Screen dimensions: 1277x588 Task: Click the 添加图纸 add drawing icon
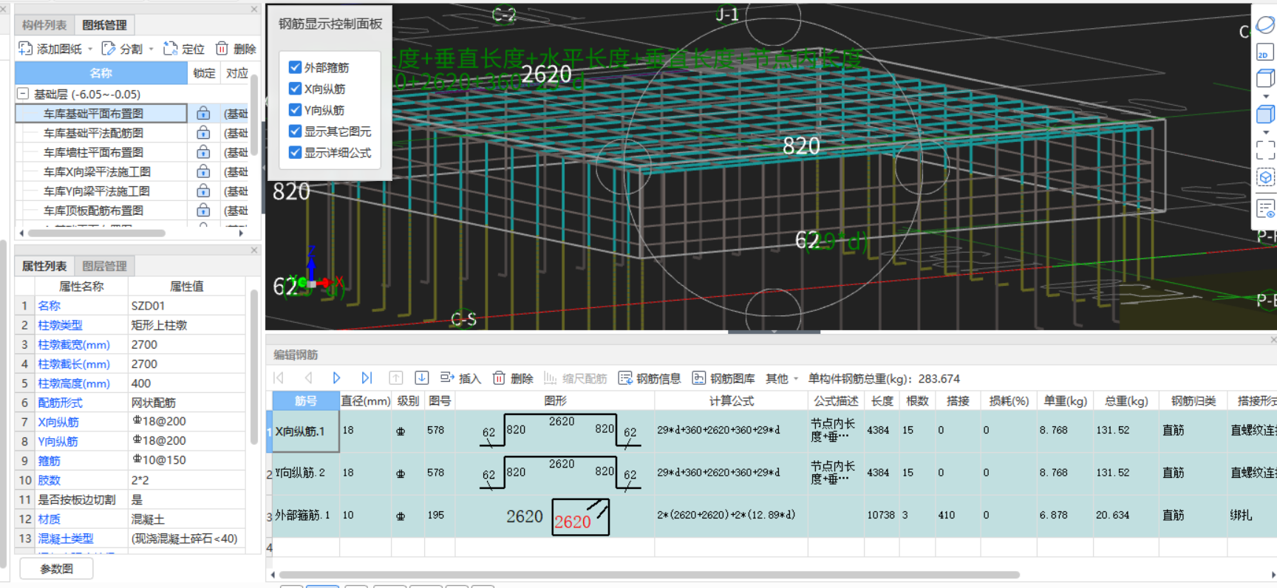tap(26, 49)
